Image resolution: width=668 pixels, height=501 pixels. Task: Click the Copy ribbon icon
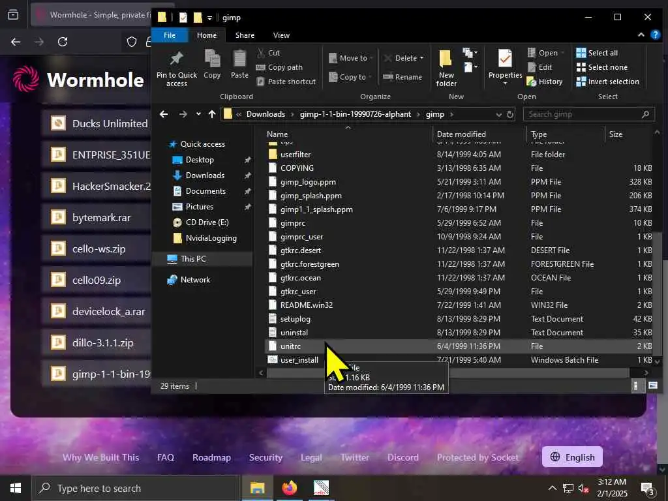[212, 65]
